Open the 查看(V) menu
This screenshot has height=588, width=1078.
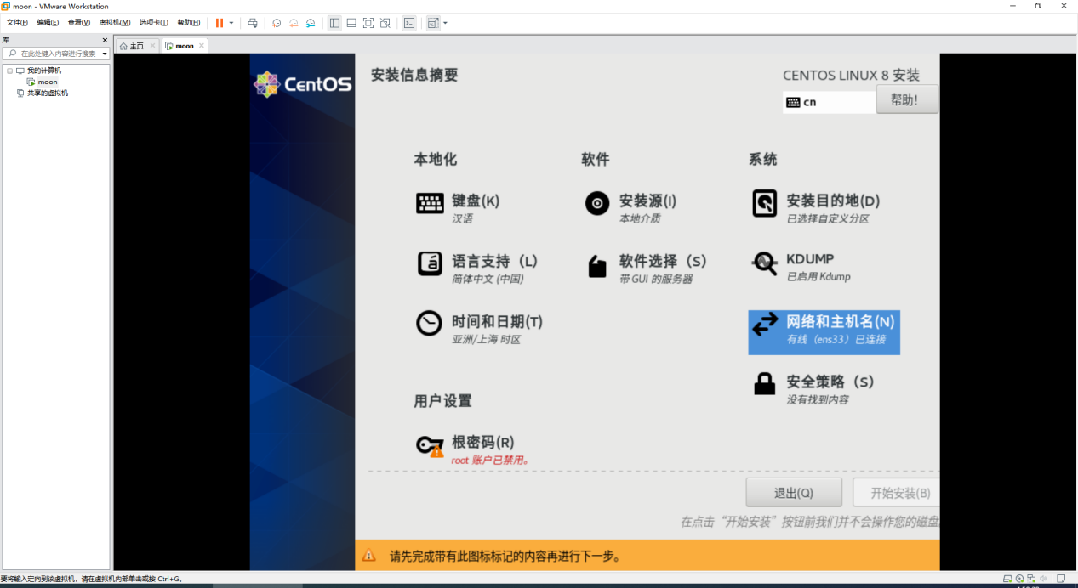tap(79, 22)
